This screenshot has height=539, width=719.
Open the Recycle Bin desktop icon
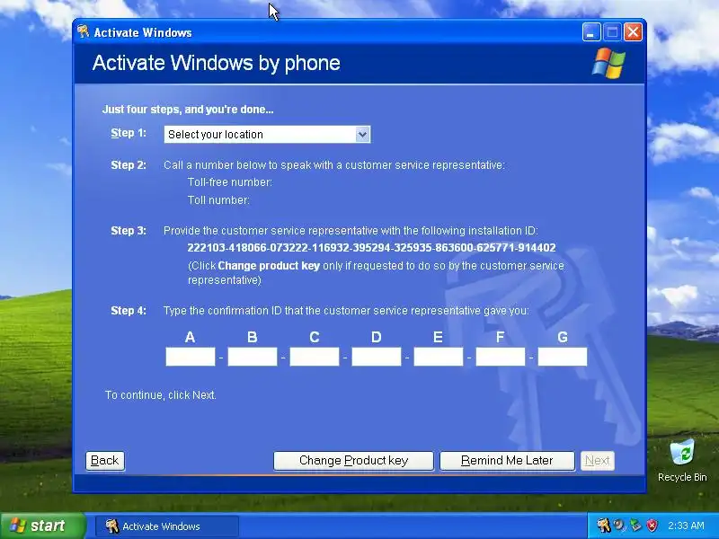[x=682, y=460]
